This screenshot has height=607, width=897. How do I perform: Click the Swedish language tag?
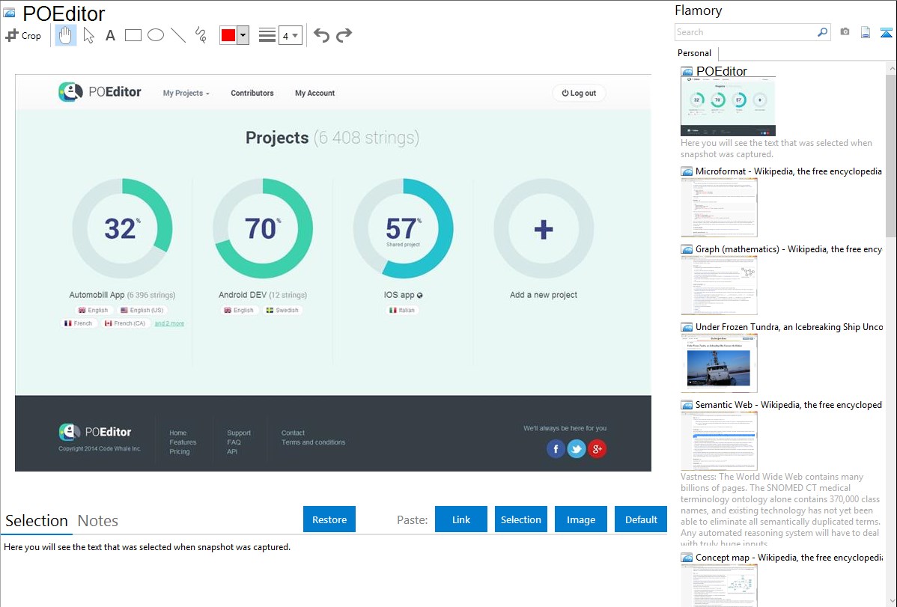pos(282,310)
